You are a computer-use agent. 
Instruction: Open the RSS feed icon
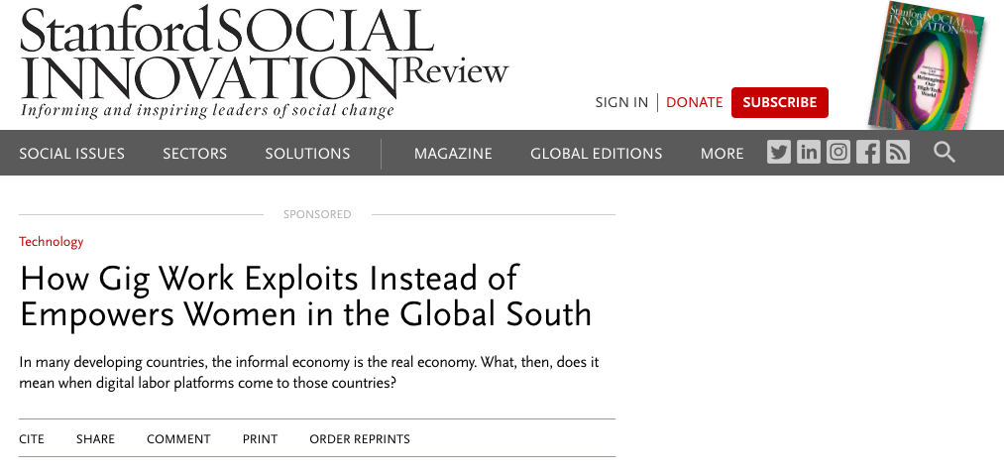898,153
